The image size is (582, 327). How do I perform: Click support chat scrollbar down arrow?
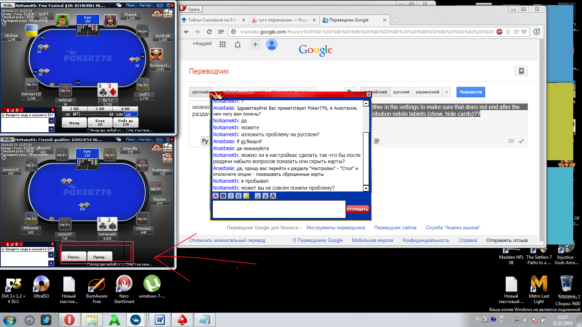(366, 188)
